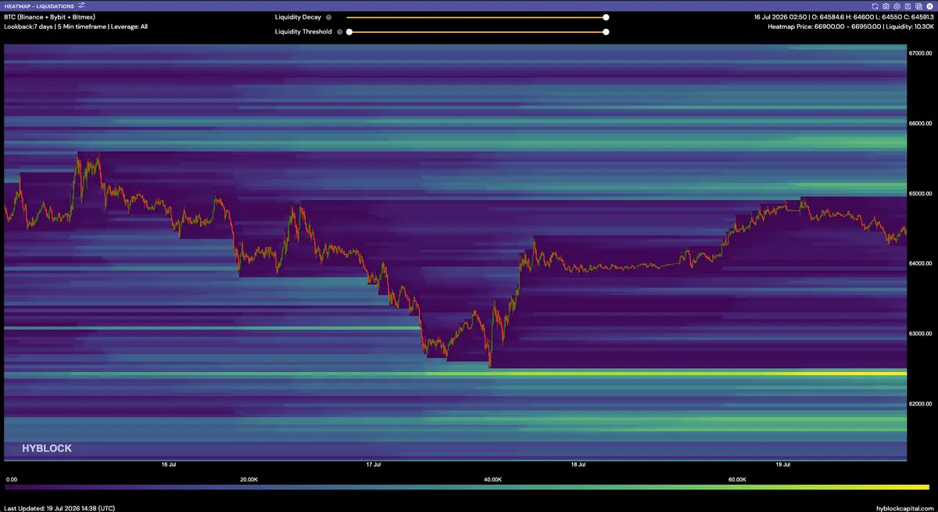Image resolution: width=938 pixels, height=512 pixels.
Task: Take a chart snapshot with camera icon
Action: tap(886, 6)
